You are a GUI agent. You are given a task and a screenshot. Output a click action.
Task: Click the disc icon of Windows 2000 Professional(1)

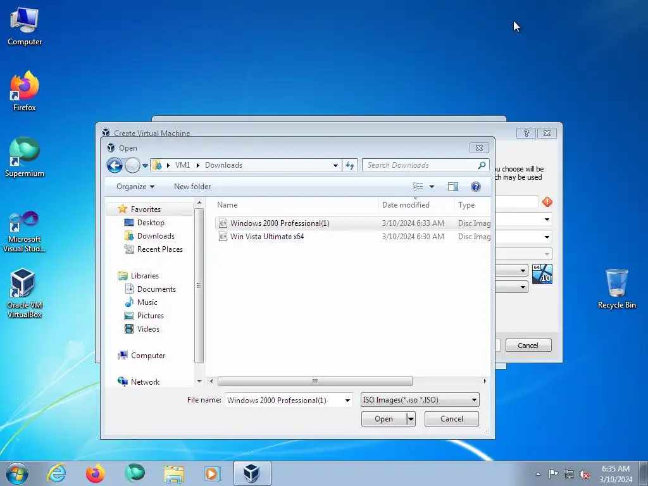[223, 223]
